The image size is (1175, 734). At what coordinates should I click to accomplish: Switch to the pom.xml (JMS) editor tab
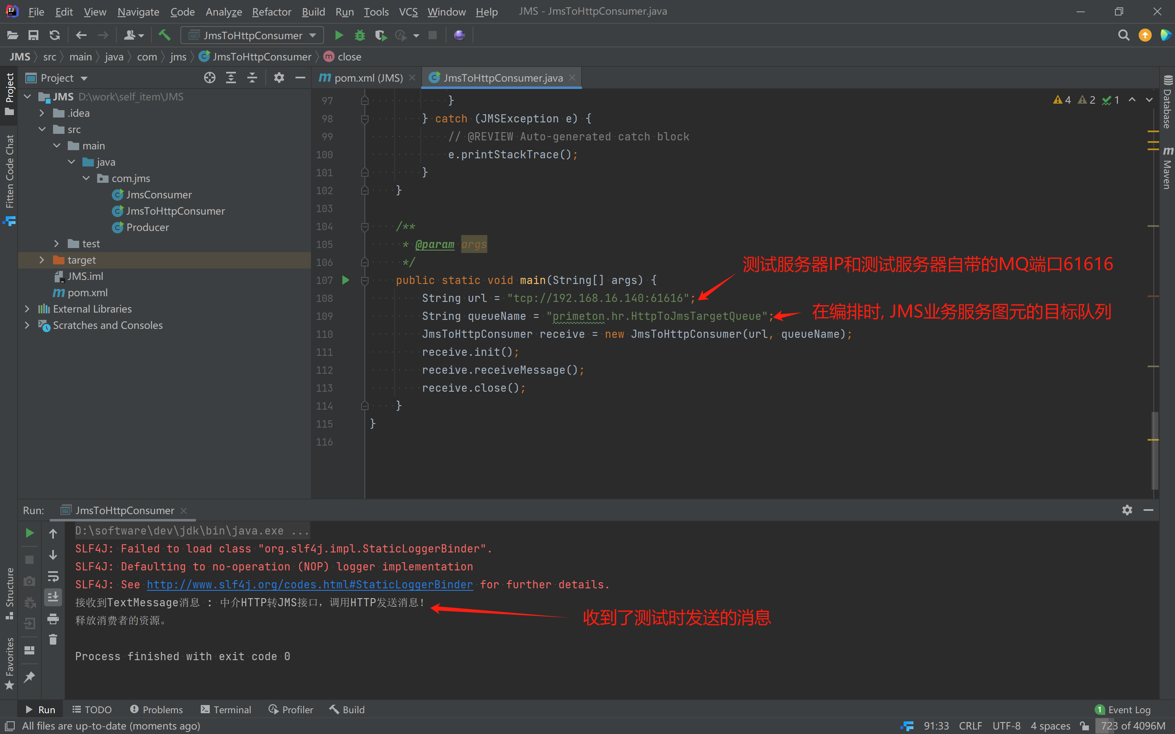(x=368, y=78)
